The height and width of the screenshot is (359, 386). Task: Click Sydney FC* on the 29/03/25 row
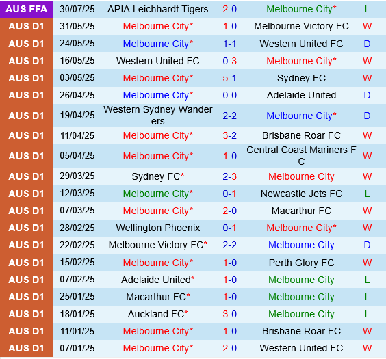point(158,176)
